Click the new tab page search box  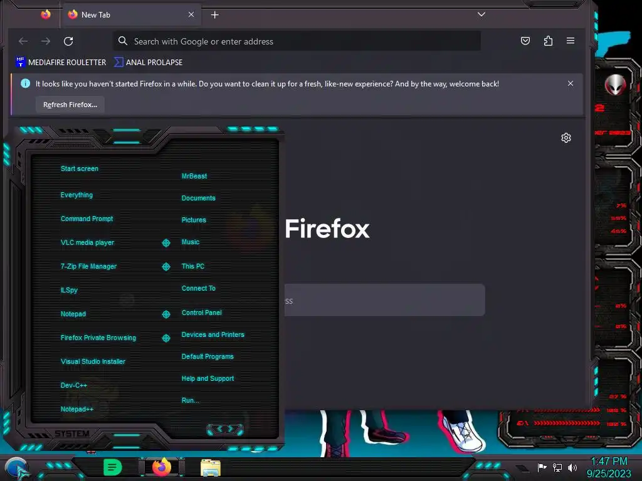[384, 300]
